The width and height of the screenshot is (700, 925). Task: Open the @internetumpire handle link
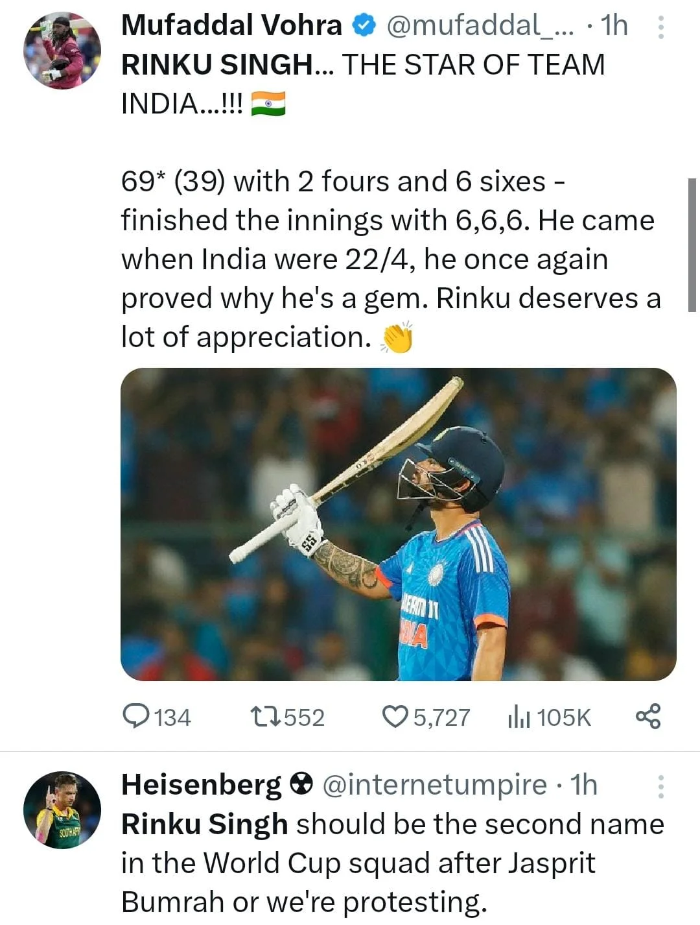coord(434,785)
